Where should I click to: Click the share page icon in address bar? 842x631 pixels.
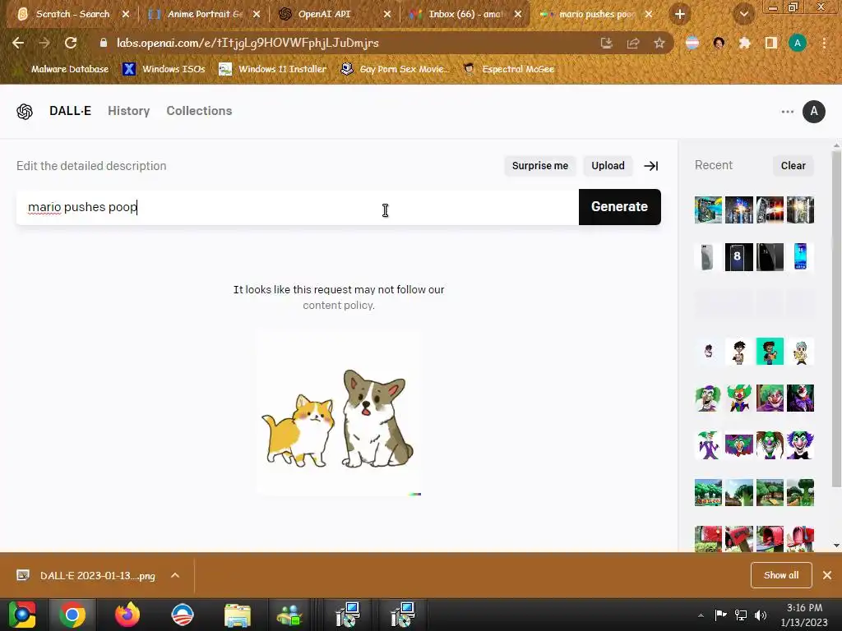point(633,43)
